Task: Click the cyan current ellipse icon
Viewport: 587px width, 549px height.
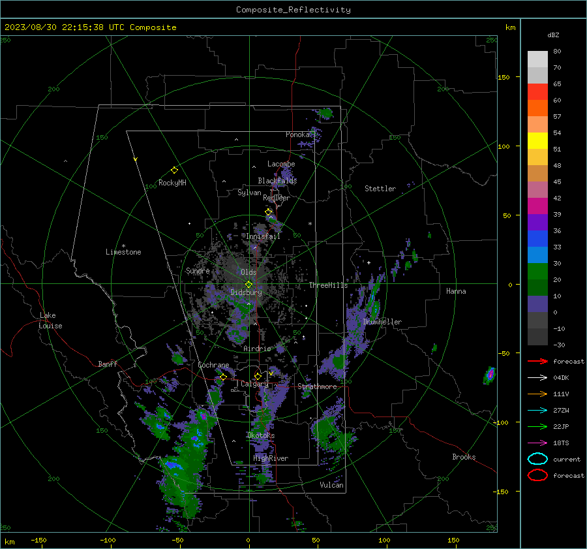Action: tap(537, 459)
